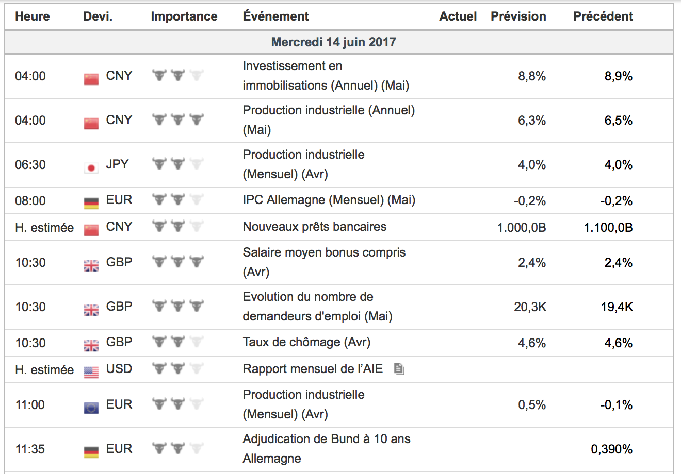Click the EU flag for the 11:00 event
This screenshot has width=681, height=474.
[91, 407]
